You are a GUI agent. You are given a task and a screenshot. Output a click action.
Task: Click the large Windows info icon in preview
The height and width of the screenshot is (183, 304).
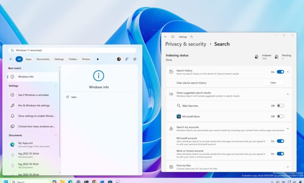tap(99, 76)
